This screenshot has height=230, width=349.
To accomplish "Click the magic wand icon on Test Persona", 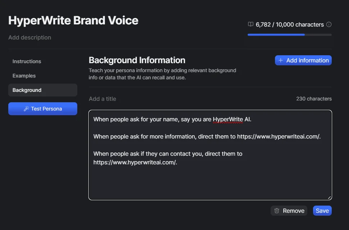I will [x=26, y=108].
